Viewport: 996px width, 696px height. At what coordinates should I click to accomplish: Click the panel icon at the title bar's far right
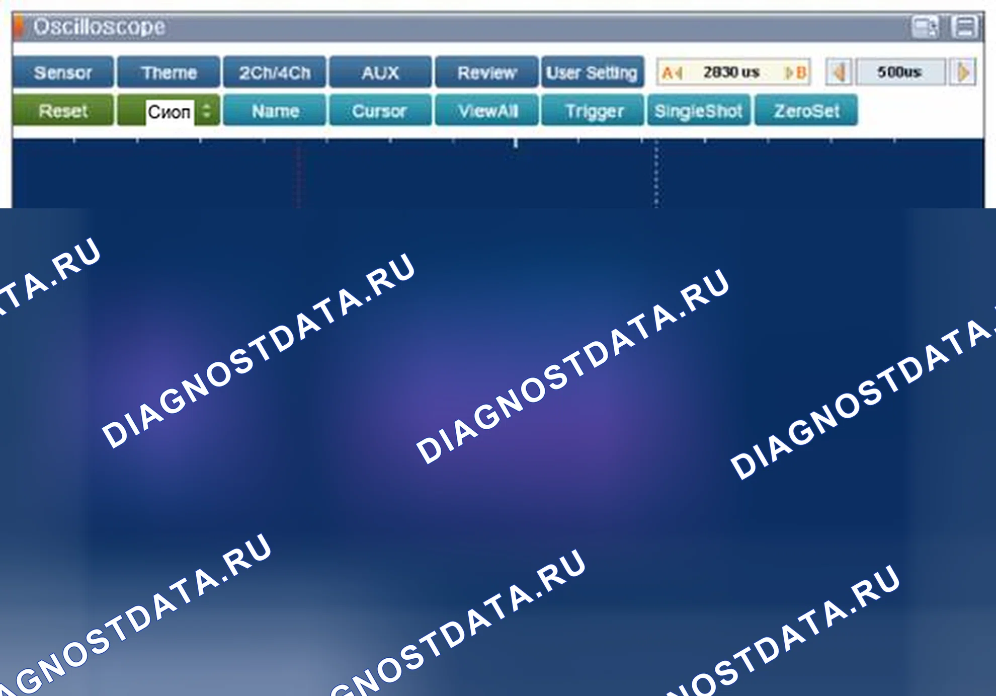click(x=964, y=27)
